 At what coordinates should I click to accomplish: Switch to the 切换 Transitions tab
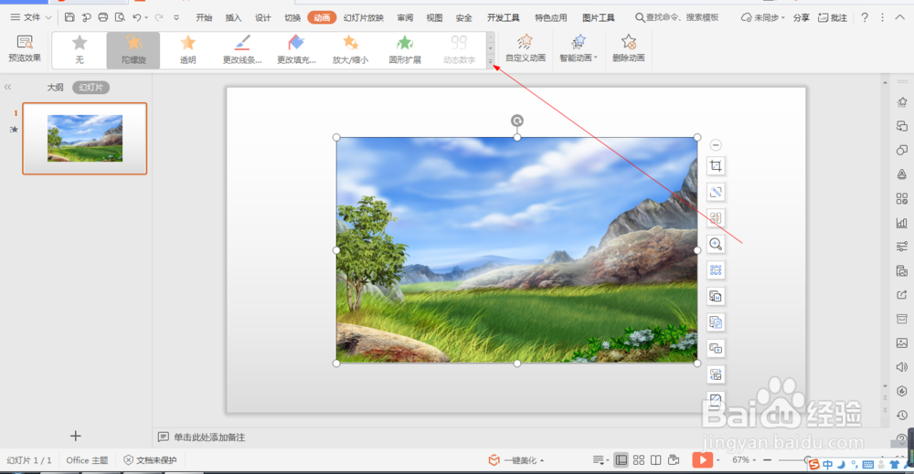[292, 18]
